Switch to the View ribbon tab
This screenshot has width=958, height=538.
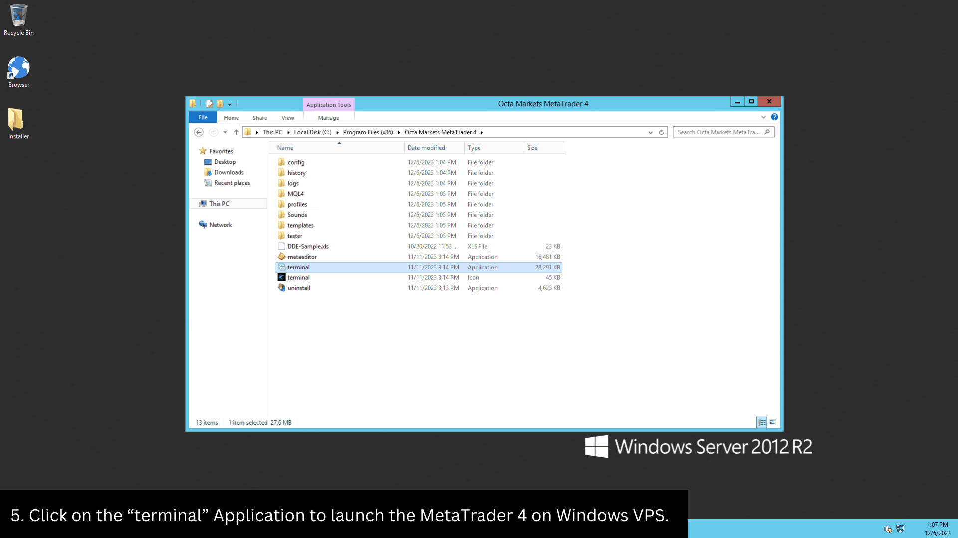click(x=287, y=118)
